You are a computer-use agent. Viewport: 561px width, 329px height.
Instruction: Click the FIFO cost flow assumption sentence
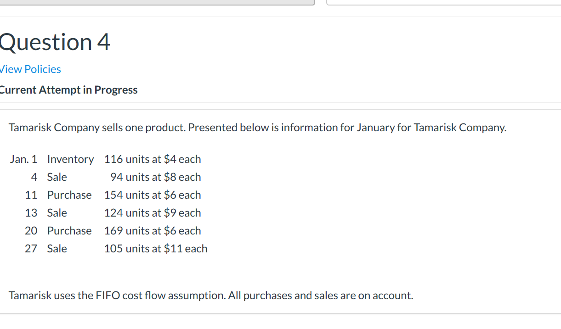click(211, 296)
